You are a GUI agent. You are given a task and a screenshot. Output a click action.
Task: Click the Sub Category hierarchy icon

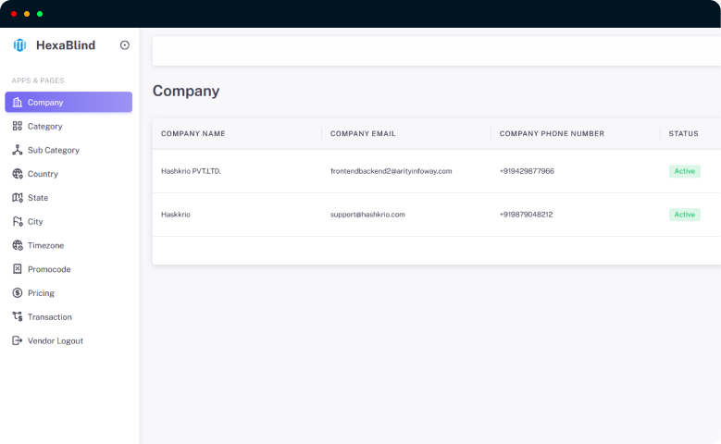(18, 150)
